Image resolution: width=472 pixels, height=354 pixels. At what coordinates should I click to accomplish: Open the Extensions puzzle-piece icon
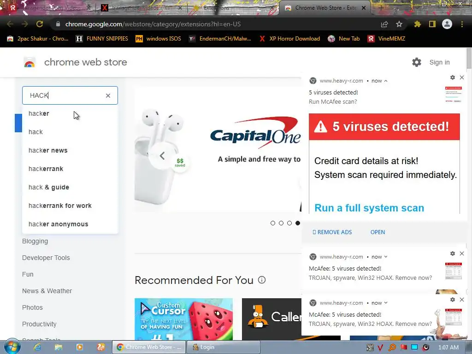pos(418,24)
